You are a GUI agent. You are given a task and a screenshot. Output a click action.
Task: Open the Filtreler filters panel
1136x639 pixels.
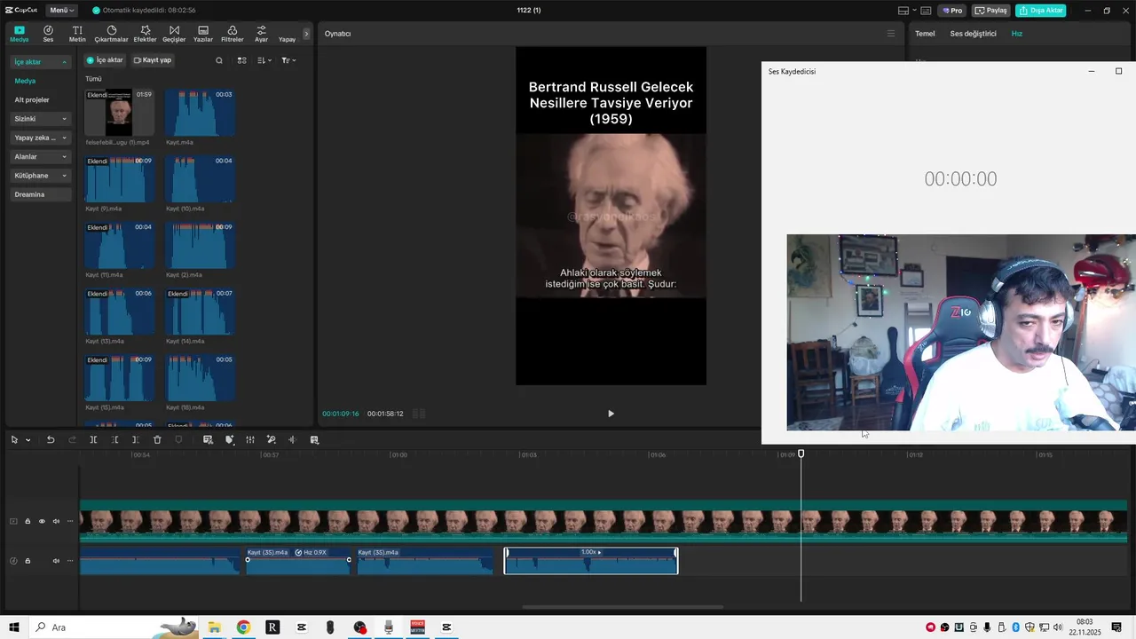(232, 34)
